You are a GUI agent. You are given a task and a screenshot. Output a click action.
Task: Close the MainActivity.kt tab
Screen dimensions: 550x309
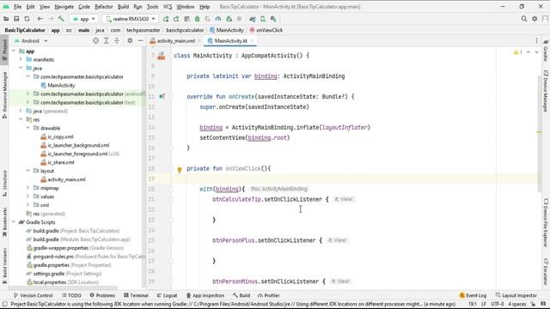[252, 41]
